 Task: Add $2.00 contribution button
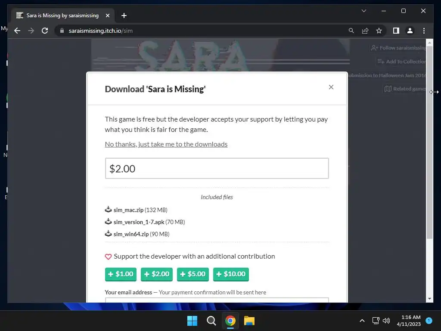point(157,274)
